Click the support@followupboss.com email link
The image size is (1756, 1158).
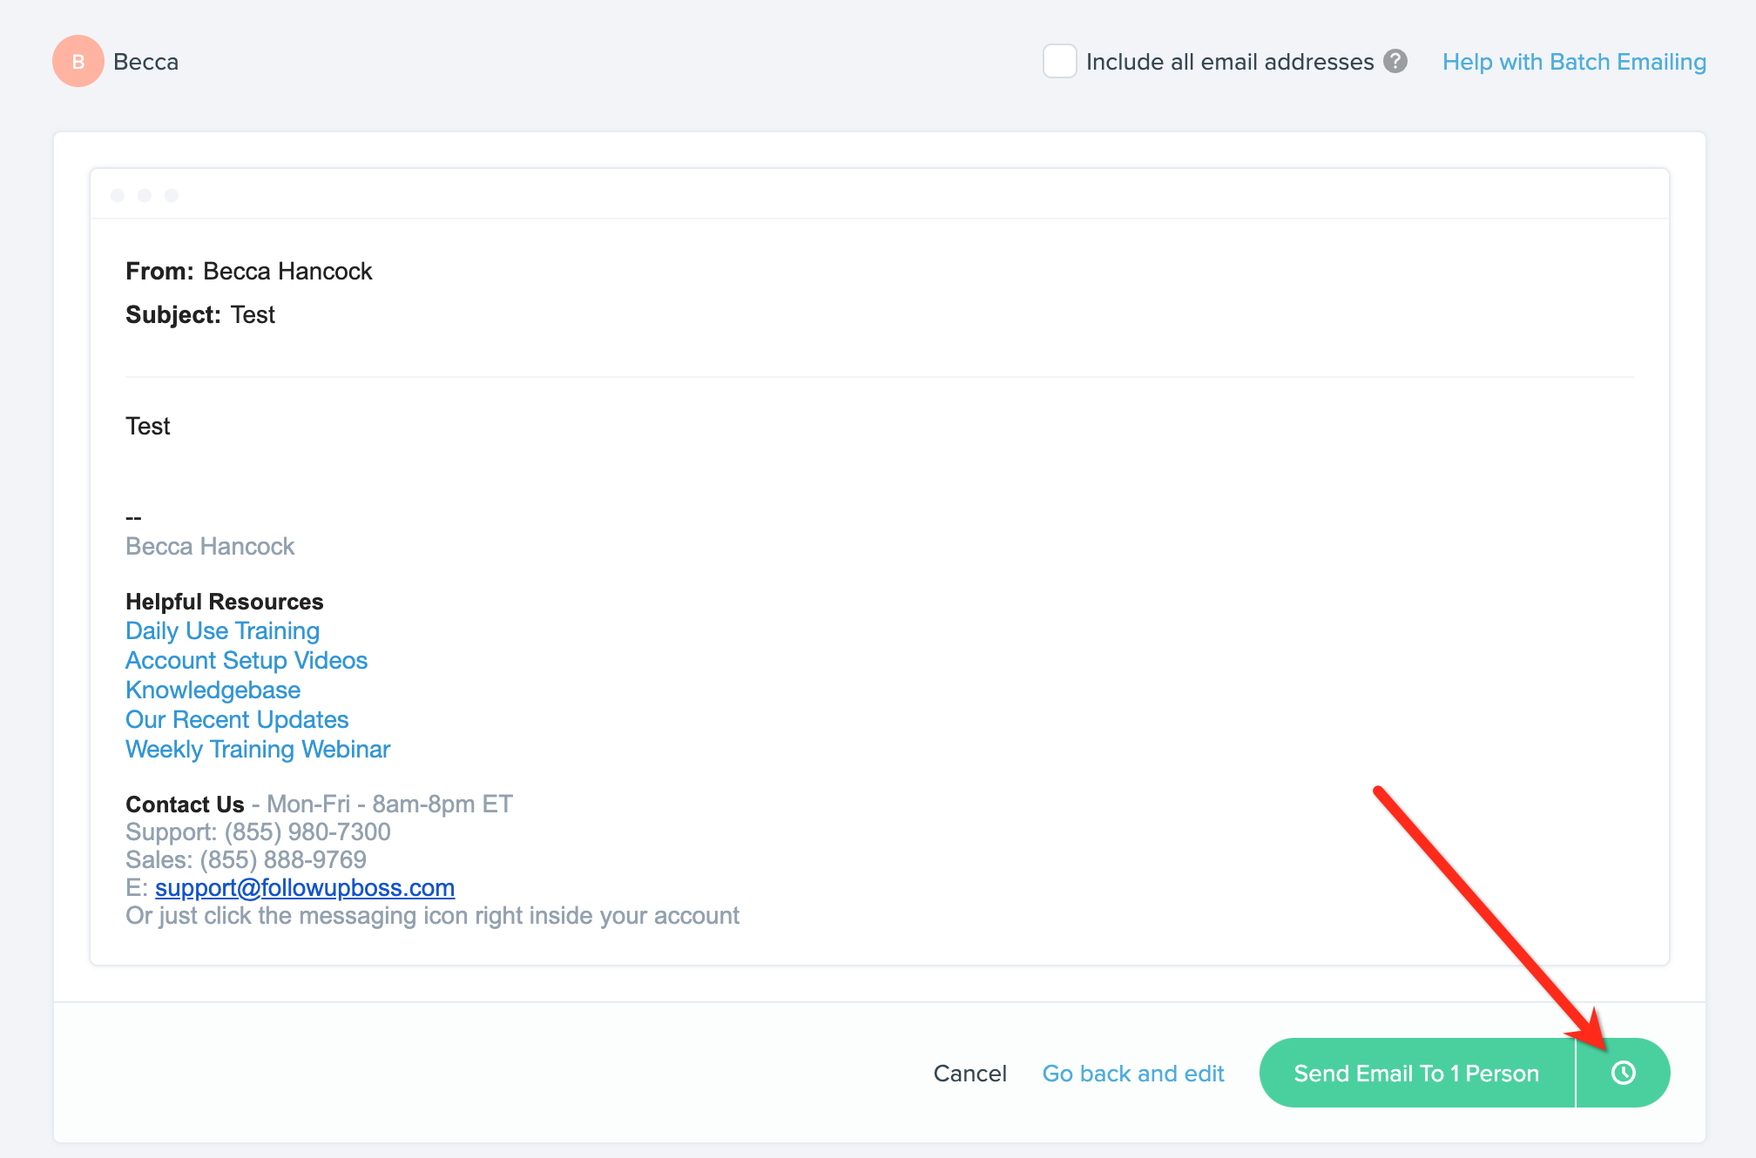pos(304,888)
